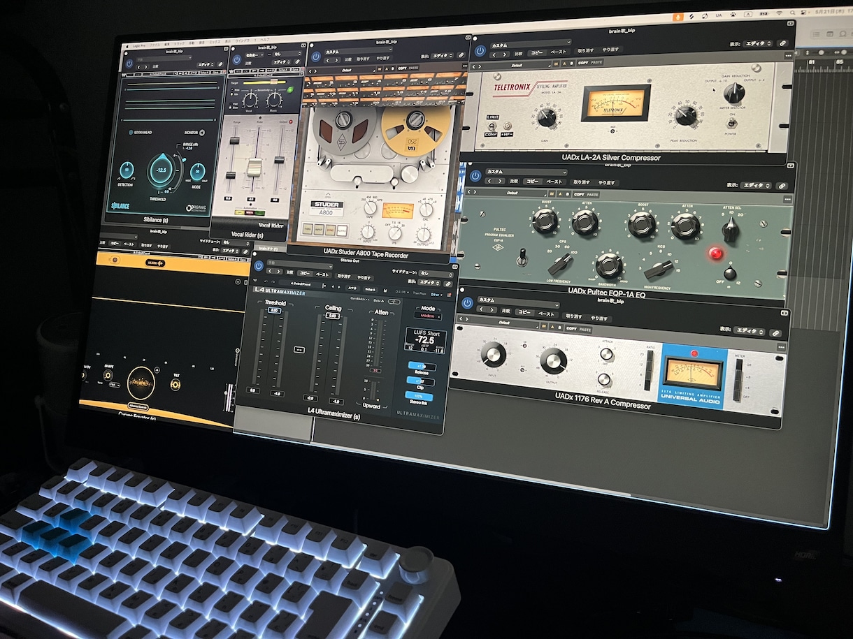This screenshot has width=853, height=639.
Task: Click the link icon in the 1176 window header
Action: [x=775, y=333]
